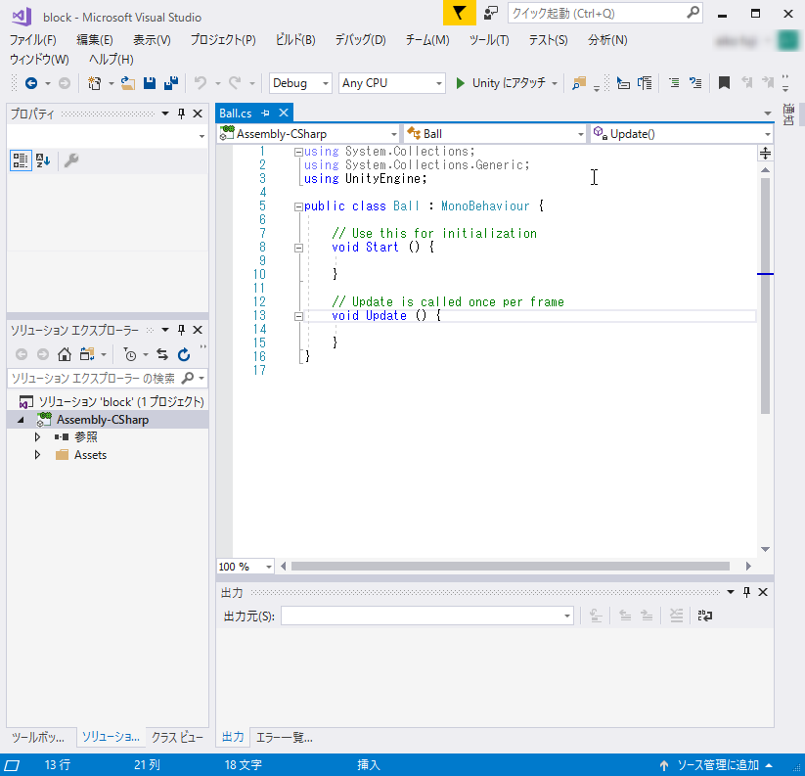Viewport: 805px width, 776px height.
Task: Close the Ball.cs tab
Action: pos(284,113)
